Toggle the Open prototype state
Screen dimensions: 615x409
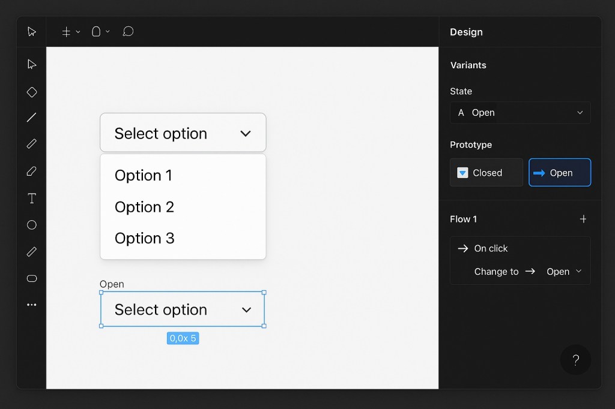(x=559, y=172)
